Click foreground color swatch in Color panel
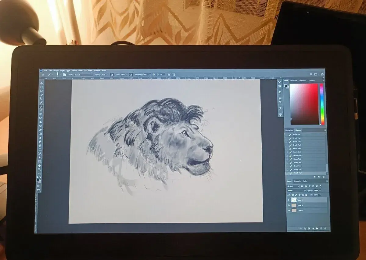This screenshot has width=366, height=260. tap(285, 85)
